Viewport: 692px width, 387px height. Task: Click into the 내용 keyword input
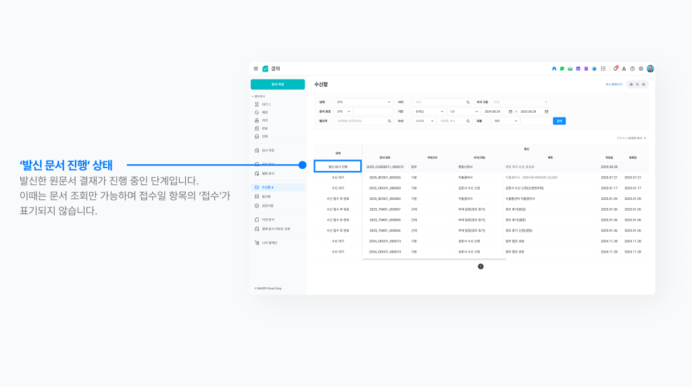[536, 121]
